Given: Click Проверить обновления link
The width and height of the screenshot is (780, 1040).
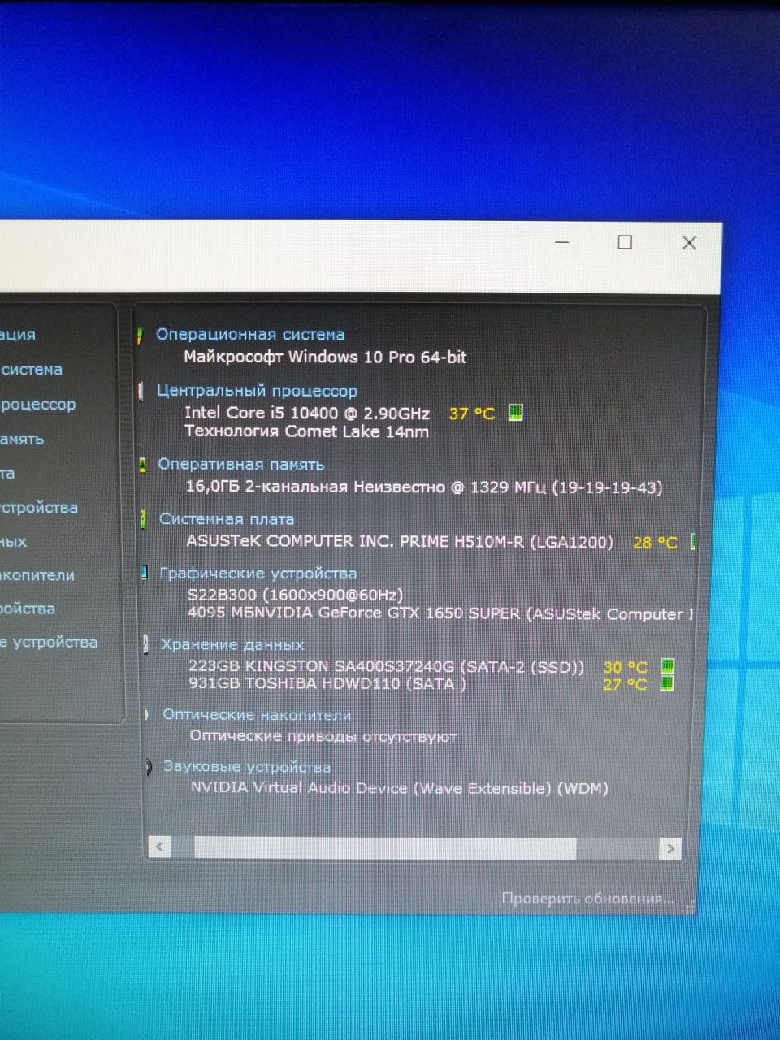Looking at the screenshot, I should coord(588,899).
